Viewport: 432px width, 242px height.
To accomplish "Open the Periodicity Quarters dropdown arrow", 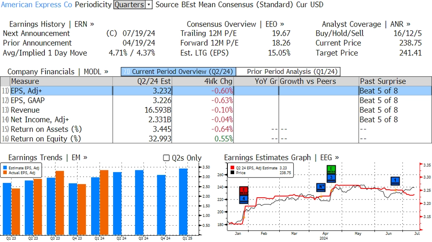I will [x=149, y=5].
